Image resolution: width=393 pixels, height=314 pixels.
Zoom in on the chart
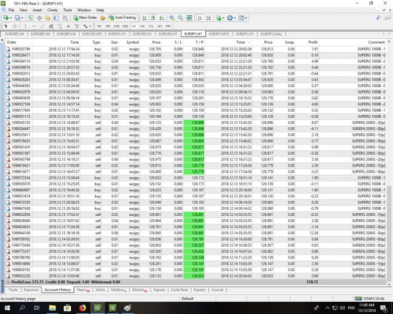pos(172,18)
